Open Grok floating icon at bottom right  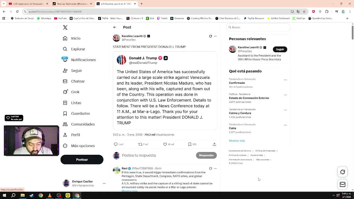(342, 172)
